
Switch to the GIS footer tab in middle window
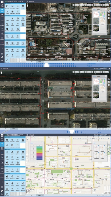click(x=14, y=129)
